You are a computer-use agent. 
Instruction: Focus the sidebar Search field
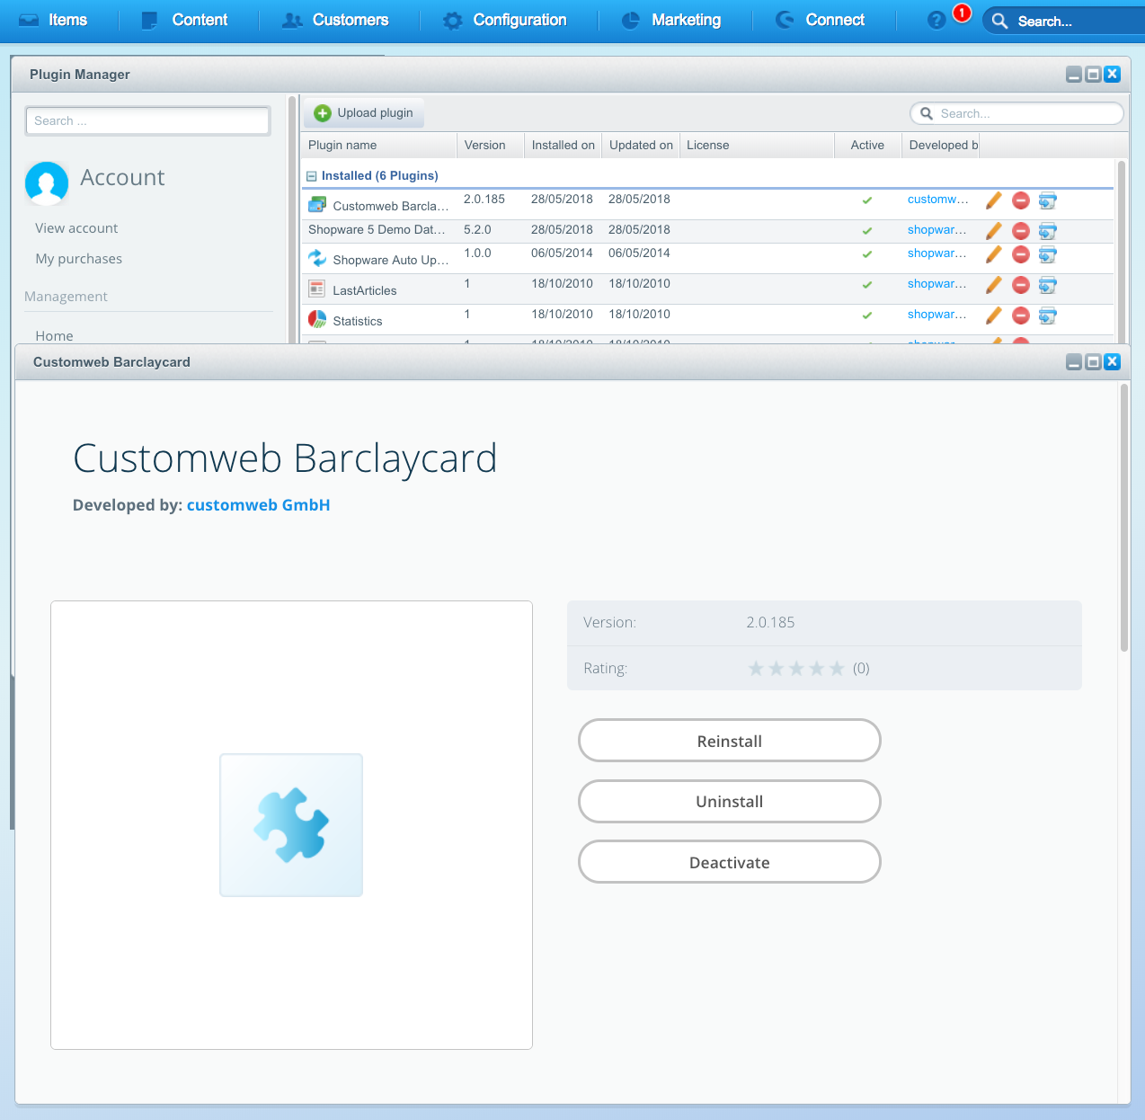click(148, 120)
